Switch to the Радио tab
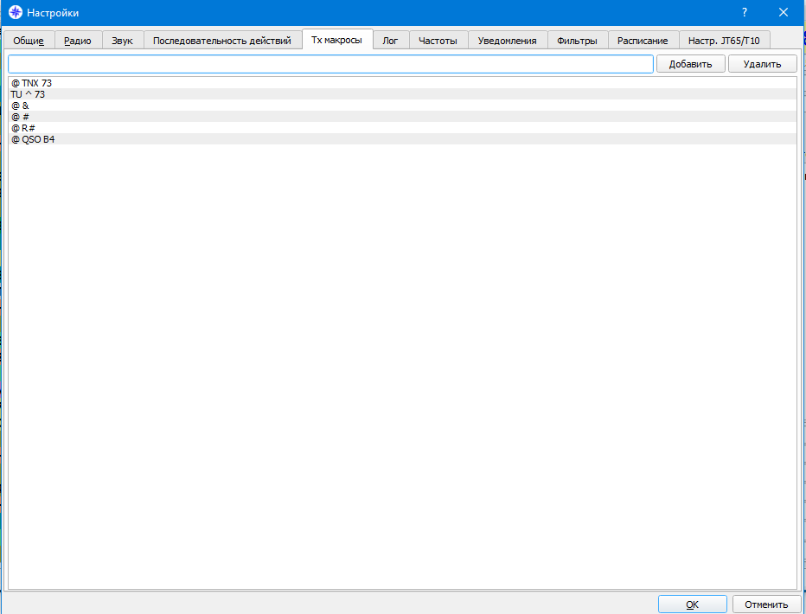The image size is (806, 614). pos(78,41)
